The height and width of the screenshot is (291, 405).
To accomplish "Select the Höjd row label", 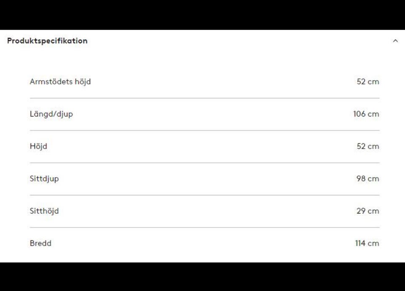I will coord(38,146).
